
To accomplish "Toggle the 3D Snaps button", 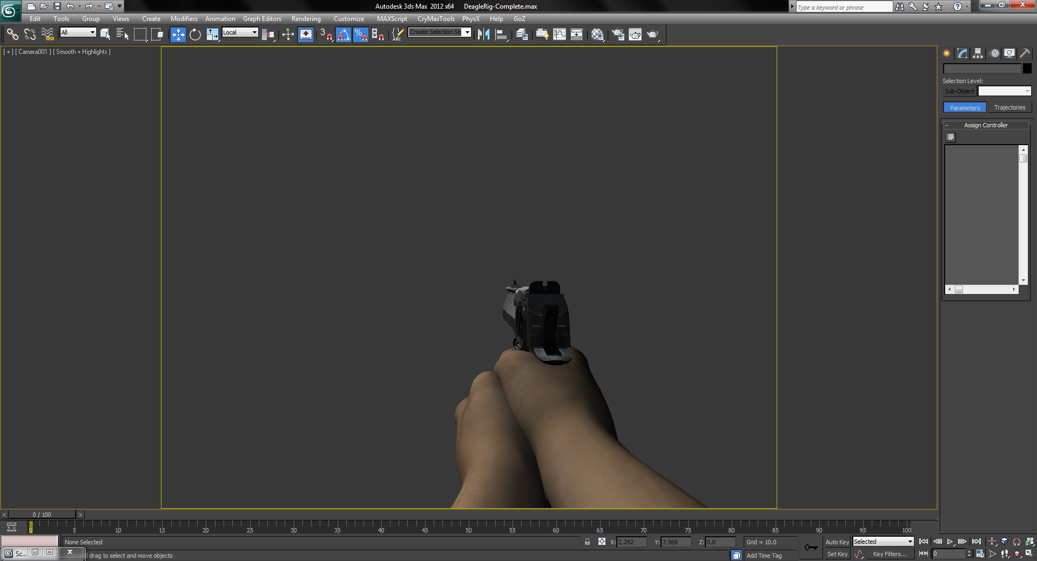I will 326,35.
